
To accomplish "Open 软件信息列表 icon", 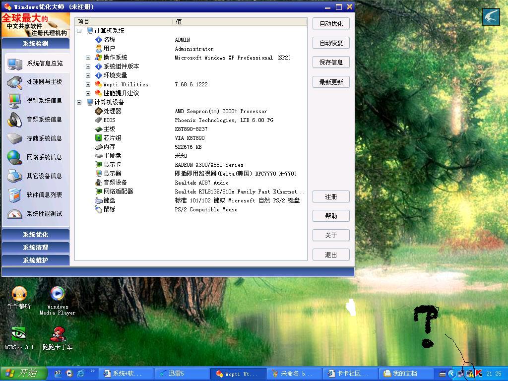I will point(15,195).
